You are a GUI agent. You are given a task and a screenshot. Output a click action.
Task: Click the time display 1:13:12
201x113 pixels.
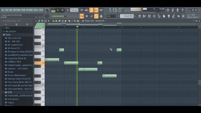(115, 10)
